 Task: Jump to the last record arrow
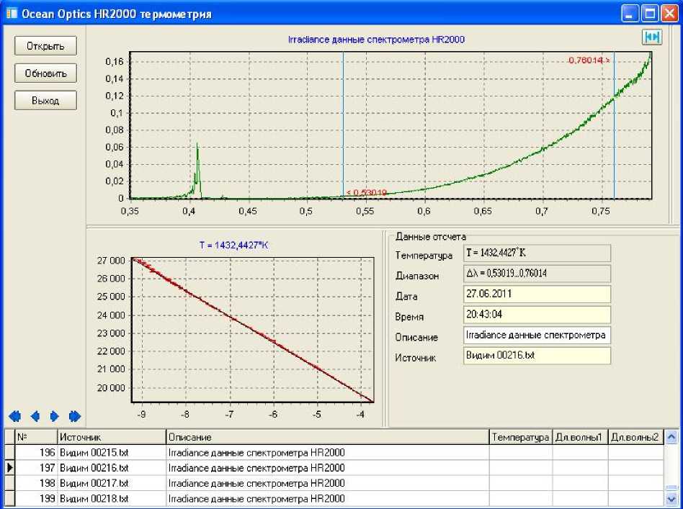[x=74, y=416]
